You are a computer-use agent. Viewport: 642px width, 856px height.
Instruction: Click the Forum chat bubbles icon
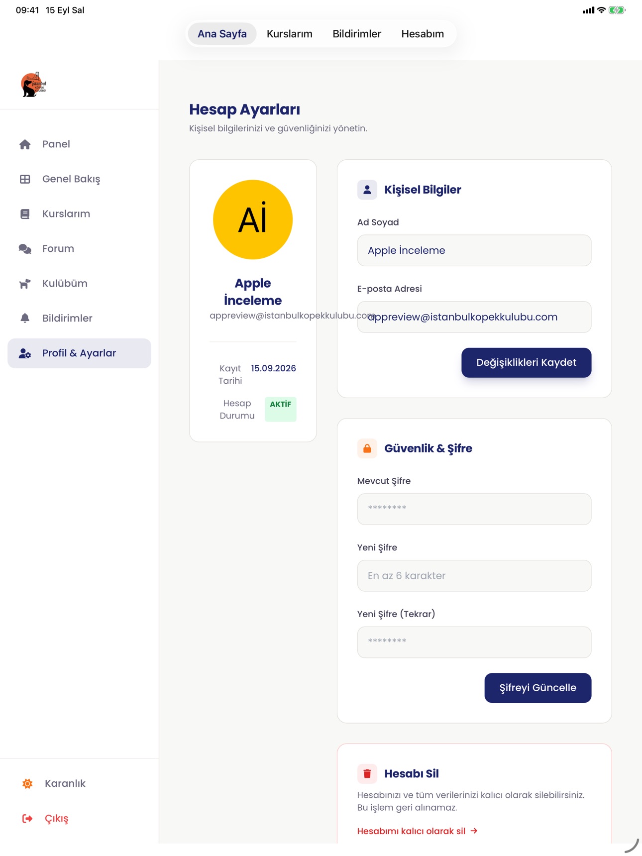click(25, 249)
